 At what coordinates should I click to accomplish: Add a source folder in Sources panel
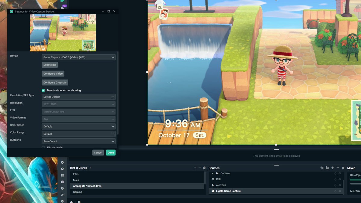[x=327, y=168]
